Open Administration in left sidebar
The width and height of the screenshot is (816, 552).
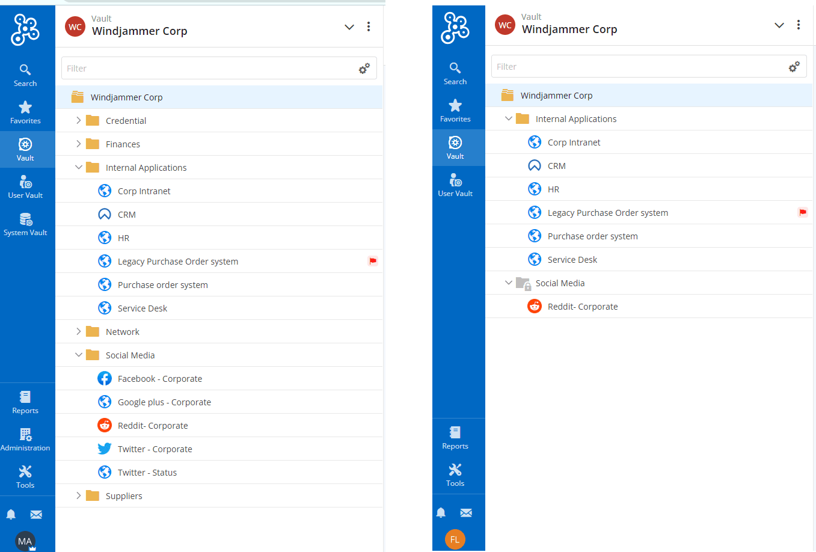click(x=25, y=440)
